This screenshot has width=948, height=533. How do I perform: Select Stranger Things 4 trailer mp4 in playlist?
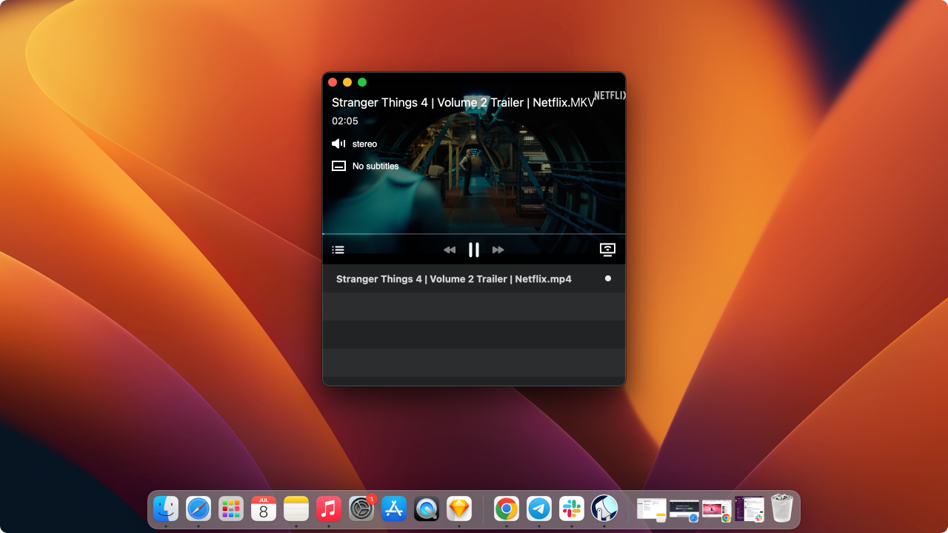click(x=474, y=278)
